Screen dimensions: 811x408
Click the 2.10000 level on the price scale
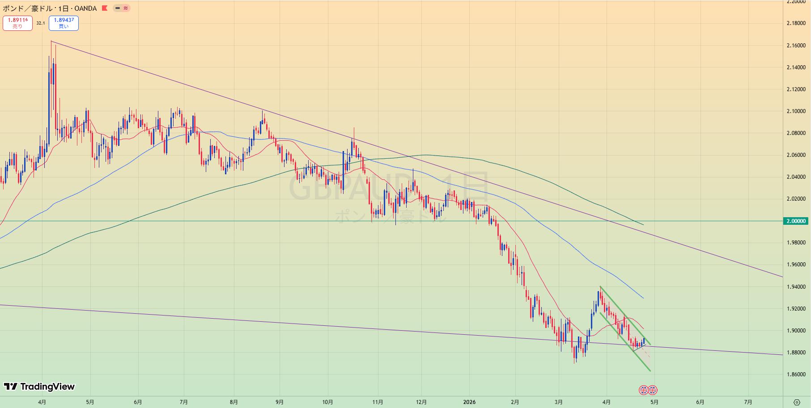point(796,111)
